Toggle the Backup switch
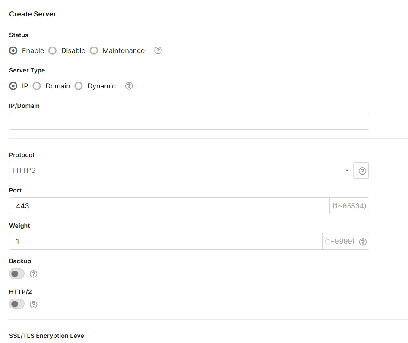Image resolution: width=408 pixels, height=343 pixels. (x=17, y=274)
